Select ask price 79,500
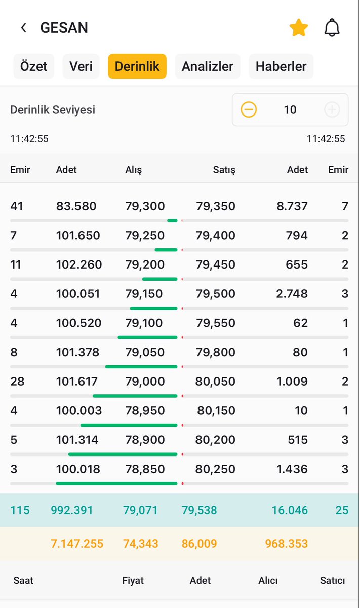 216,294
